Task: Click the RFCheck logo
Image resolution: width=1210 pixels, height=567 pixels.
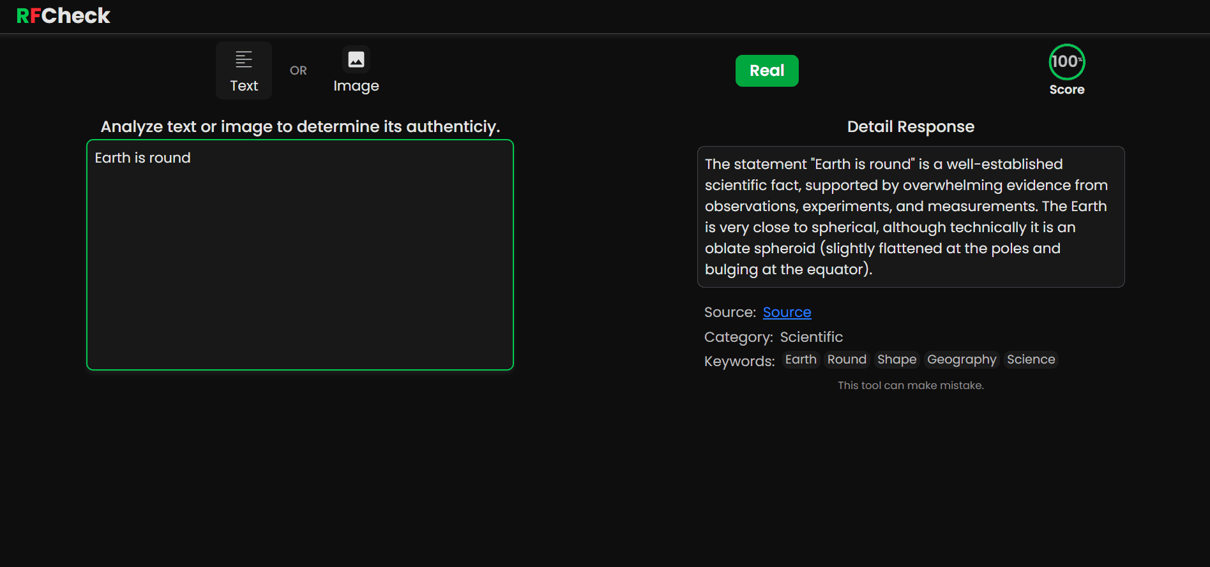Action: tap(63, 16)
